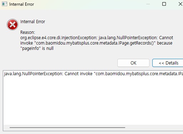Click the org.eclipse.e4.core.di.InjectionException message line
Viewport: 183px width, 134px height.
97,38
